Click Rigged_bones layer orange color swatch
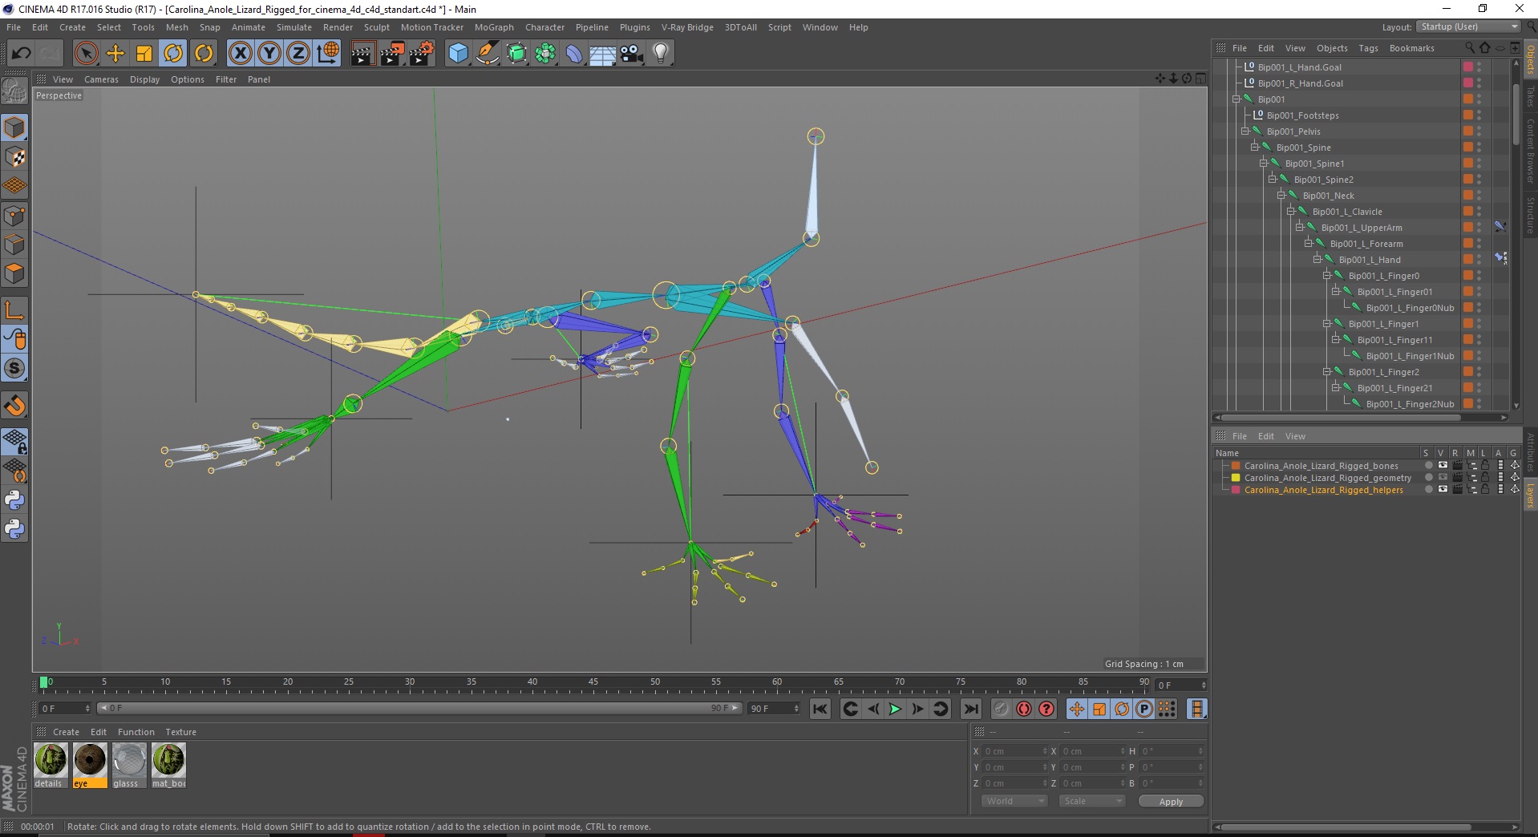 pyautogui.click(x=1236, y=466)
